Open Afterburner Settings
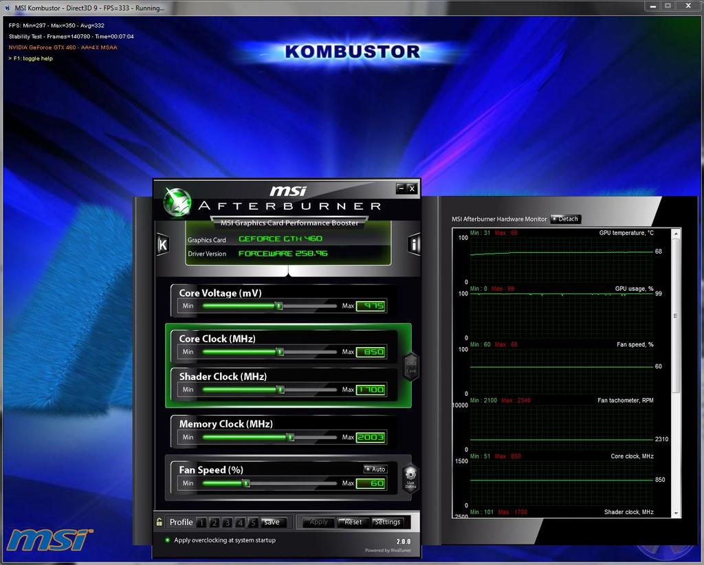 click(x=388, y=522)
